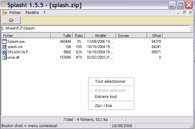Click size value 9560
The width and height of the screenshot is (195, 129).
tap(67, 52)
